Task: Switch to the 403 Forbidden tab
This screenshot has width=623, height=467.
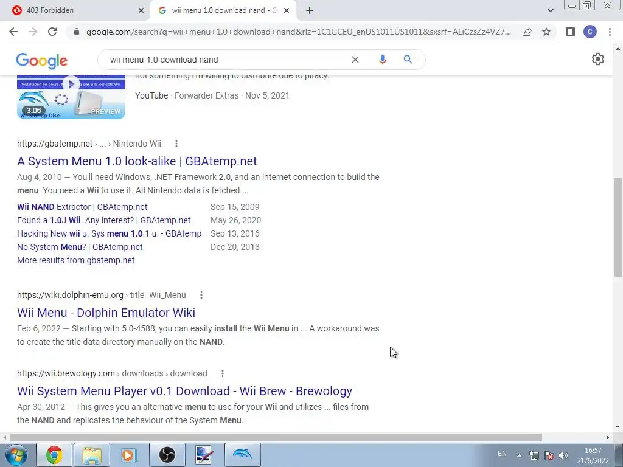Action: click(x=75, y=10)
